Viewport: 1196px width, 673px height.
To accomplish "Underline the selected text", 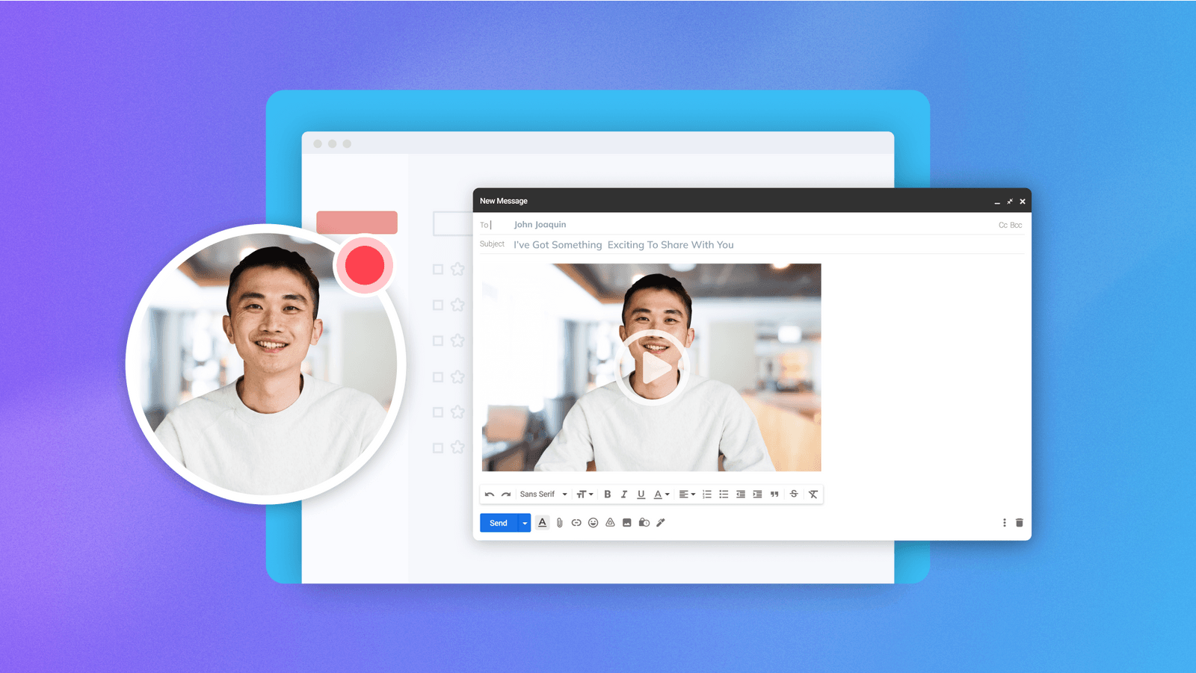I will (641, 494).
